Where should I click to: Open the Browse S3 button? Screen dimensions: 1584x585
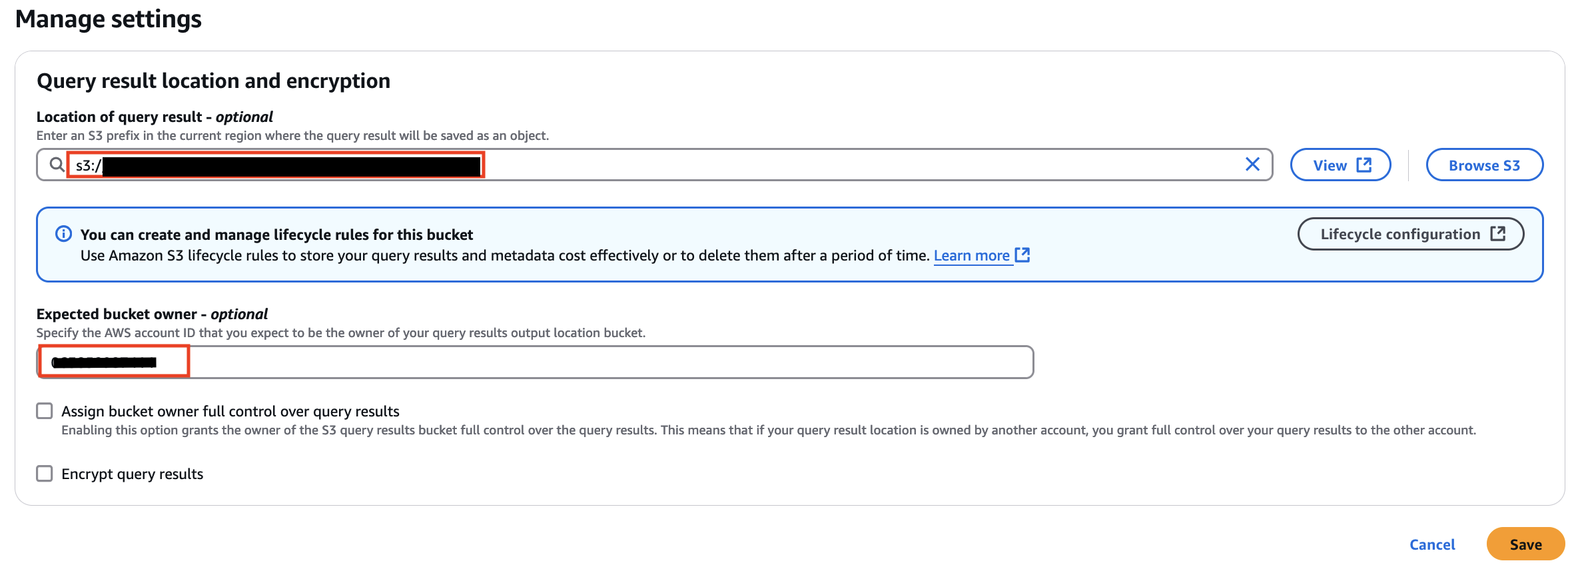coord(1484,165)
